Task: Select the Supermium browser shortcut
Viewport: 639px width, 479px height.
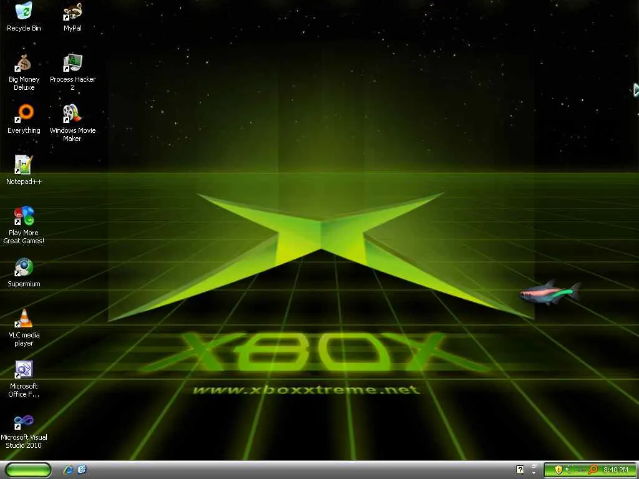Action: point(24,272)
